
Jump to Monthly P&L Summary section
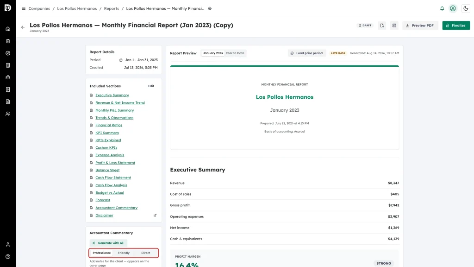(x=115, y=110)
